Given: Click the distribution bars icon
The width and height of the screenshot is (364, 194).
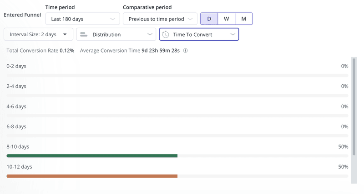Looking at the screenshot, I should click(84, 34).
